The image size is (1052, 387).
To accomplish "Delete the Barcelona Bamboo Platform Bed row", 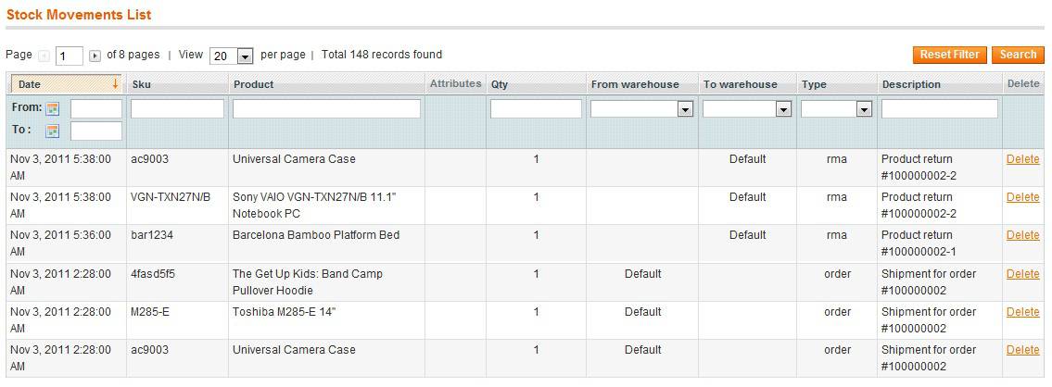I will (x=1023, y=235).
